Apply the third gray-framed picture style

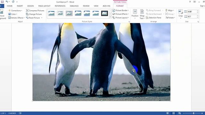tap(69, 13)
